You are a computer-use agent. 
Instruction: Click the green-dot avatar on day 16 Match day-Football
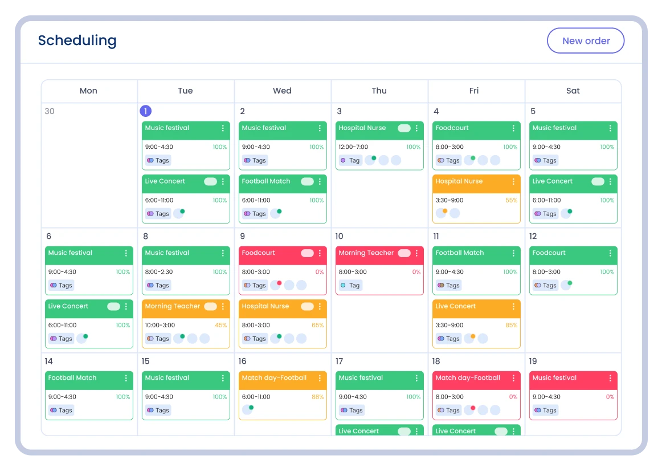click(x=248, y=409)
